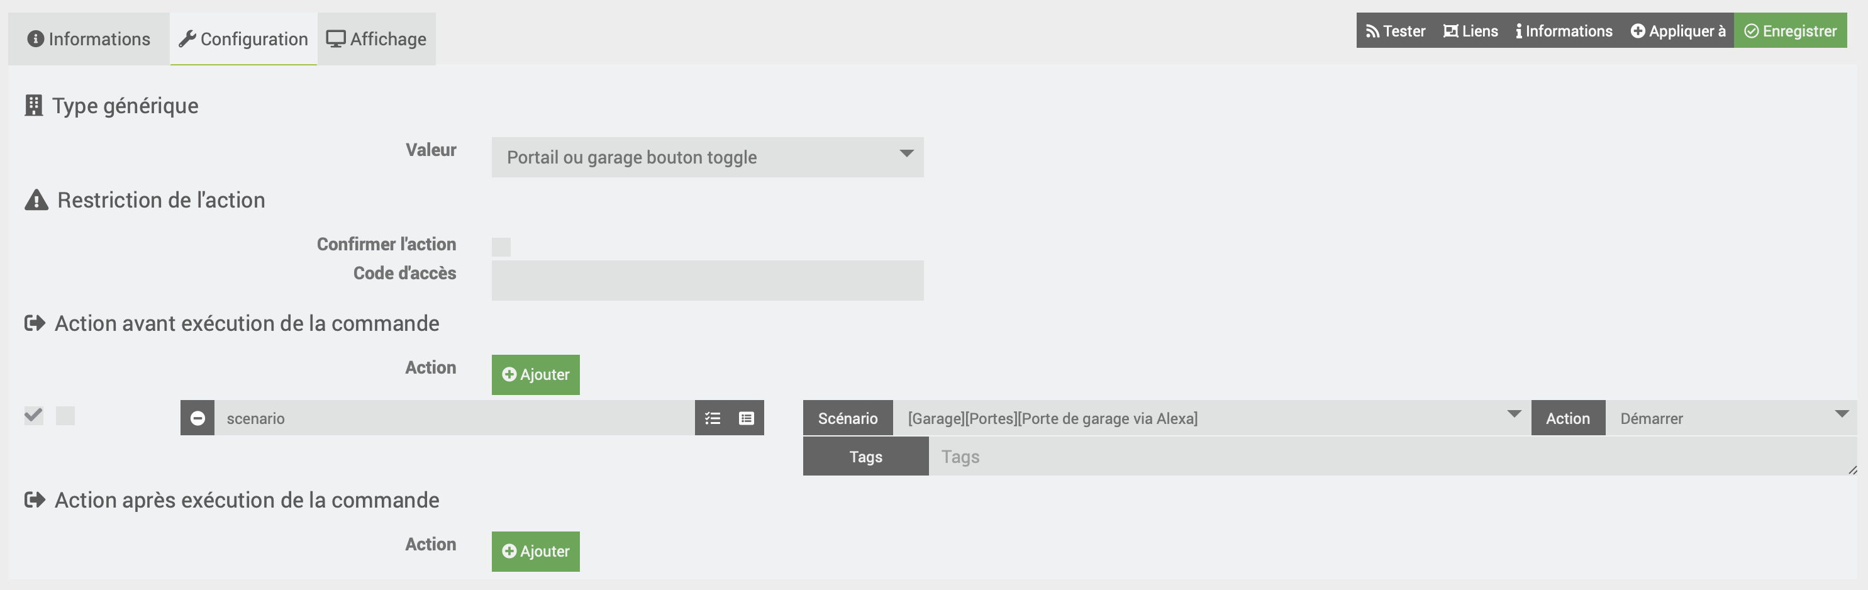1868x590 pixels.
Task: Open Informations from the top-right toolbar
Action: pyautogui.click(x=1564, y=31)
